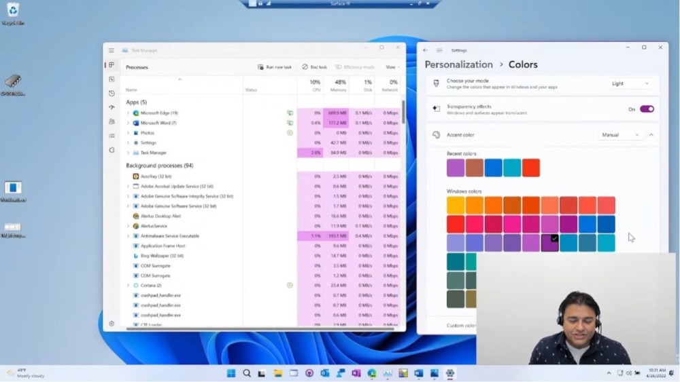Screen dimensions: 680x382
Task: Collapse the Accent color section chevron
Action: (651, 135)
